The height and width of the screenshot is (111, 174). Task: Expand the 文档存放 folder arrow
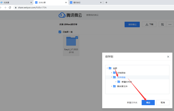coord(112,73)
